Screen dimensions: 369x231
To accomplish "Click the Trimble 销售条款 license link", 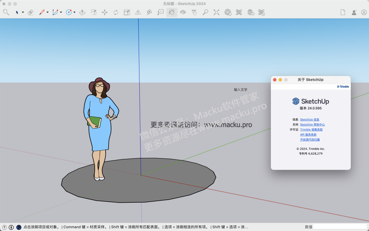I will [311, 129].
